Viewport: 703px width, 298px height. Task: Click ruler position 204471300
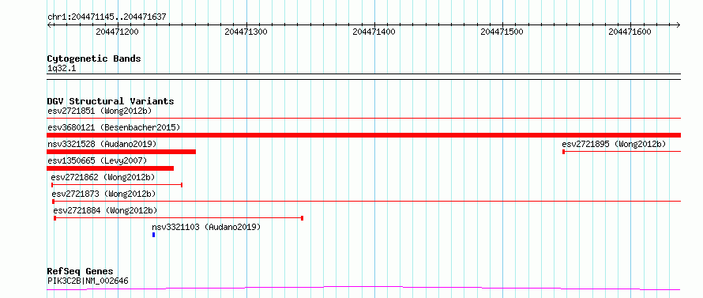click(x=246, y=32)
